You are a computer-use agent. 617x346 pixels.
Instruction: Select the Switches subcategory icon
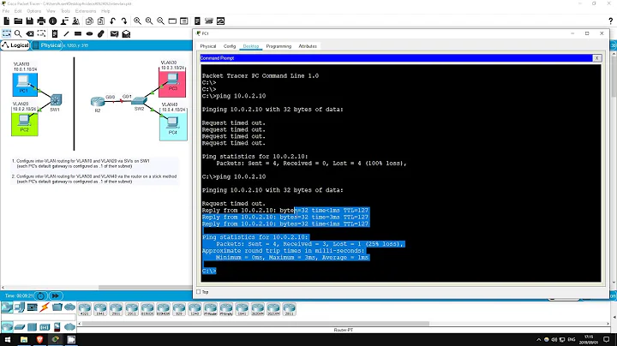[19, 327]
